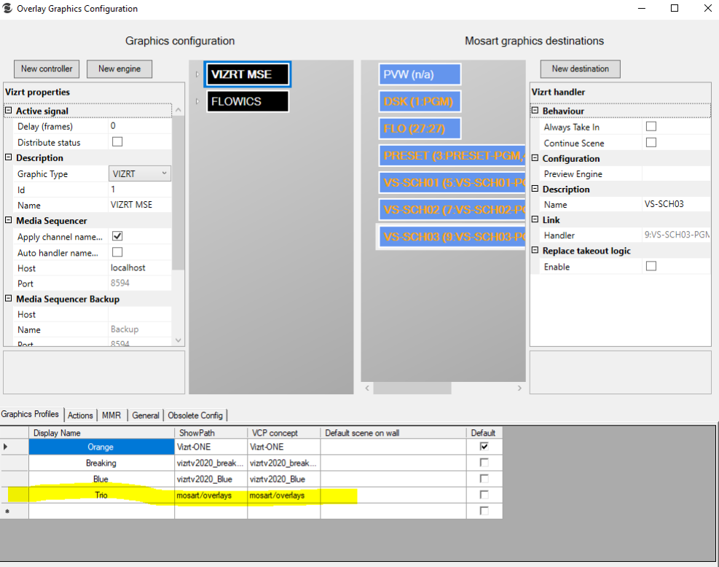Toggle the Distribute status checkbox
719x567 pixels.
(x=117, y=142)
